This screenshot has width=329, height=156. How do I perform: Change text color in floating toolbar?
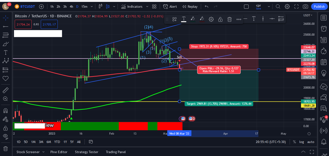[x=184, y=19]
